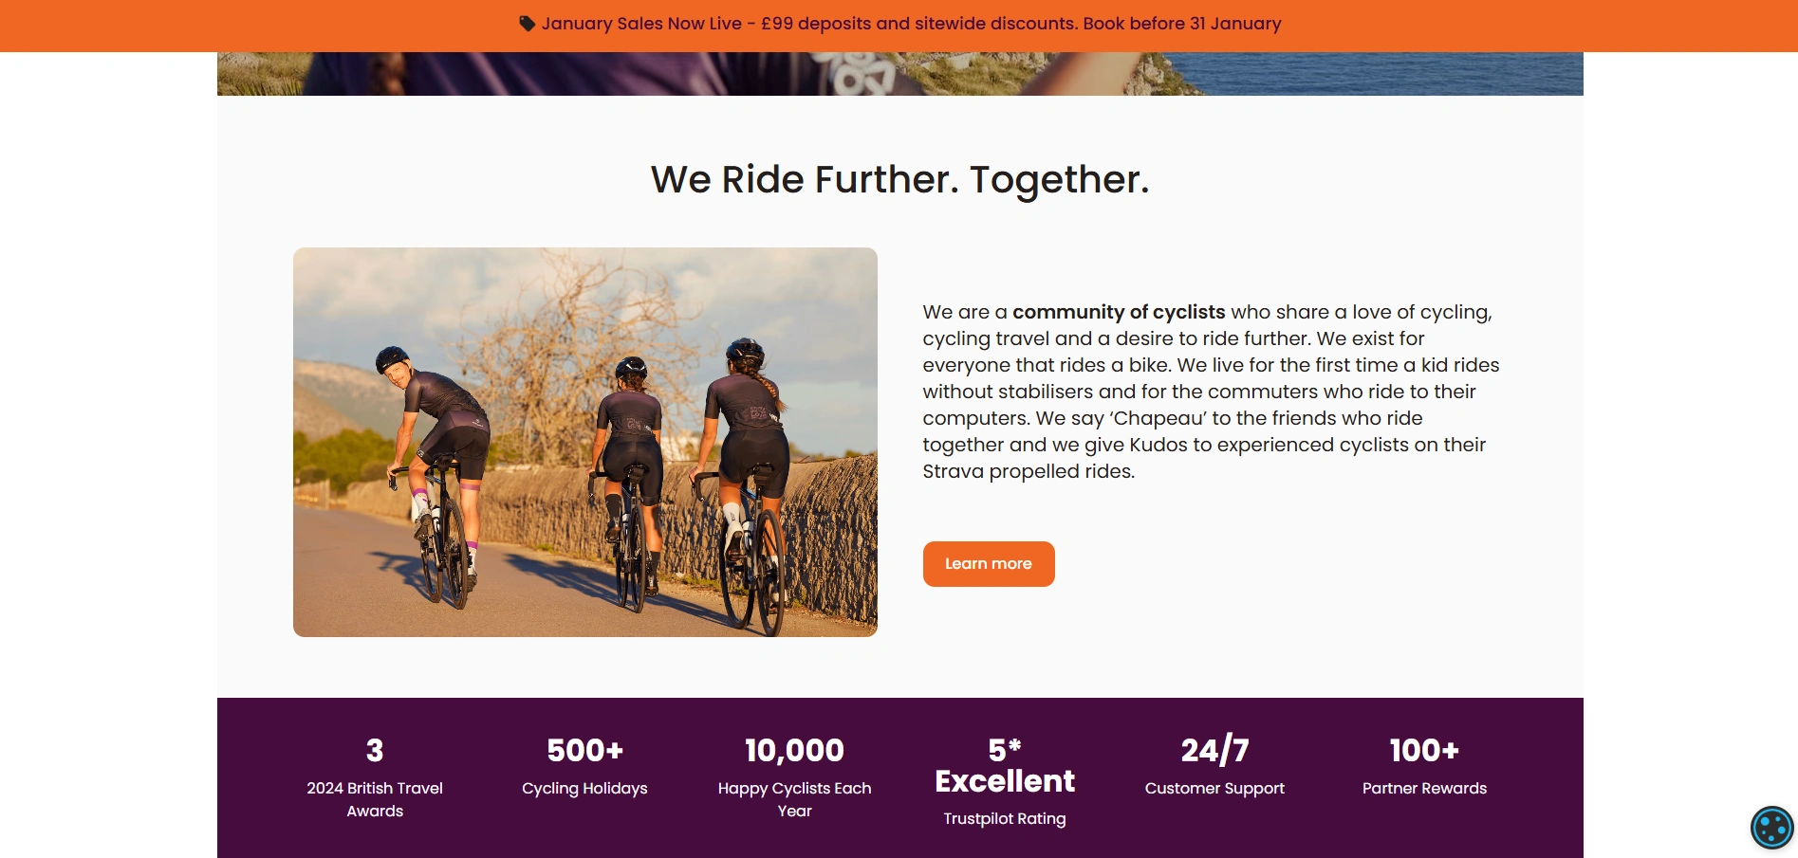Click the 24/7 statistic figure
The image size is (1798, 858).
click(x=1214, y=750)
